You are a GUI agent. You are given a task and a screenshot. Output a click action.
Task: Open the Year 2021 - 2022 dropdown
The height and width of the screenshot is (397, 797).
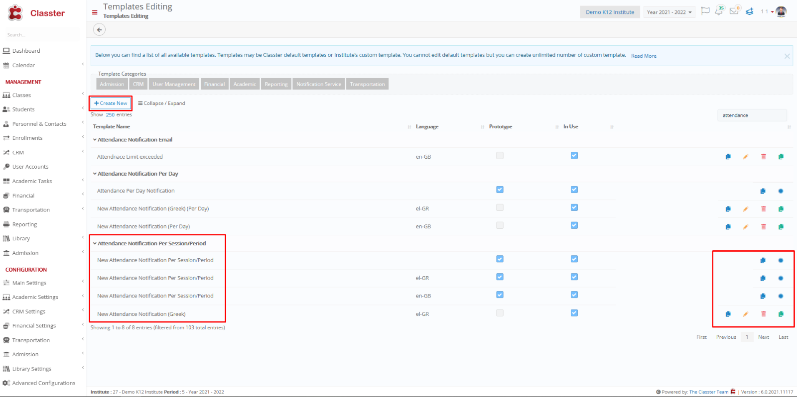[669, 12]
